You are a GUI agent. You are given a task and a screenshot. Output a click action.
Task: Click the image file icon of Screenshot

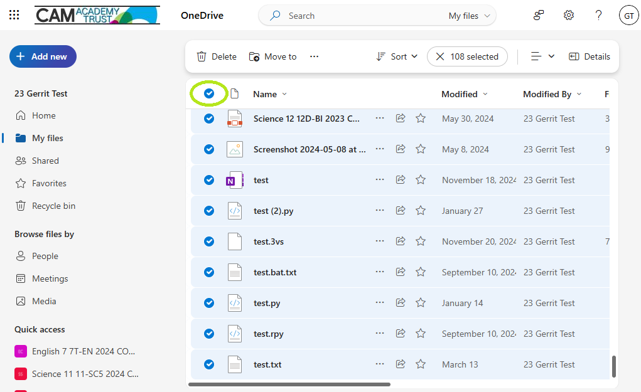point(235,149)
